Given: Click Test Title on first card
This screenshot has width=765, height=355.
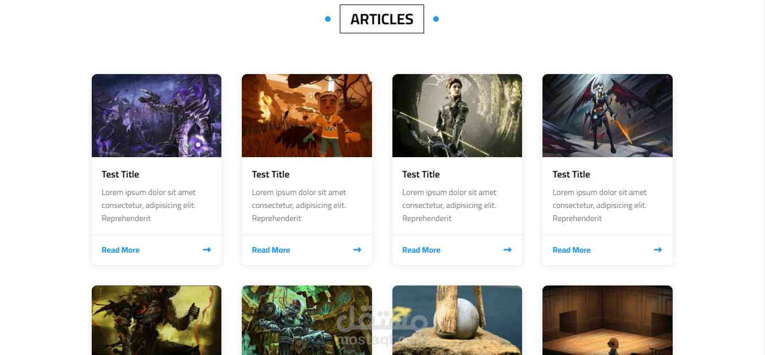Looking at the screenshot, I should [x=120, y=174].
